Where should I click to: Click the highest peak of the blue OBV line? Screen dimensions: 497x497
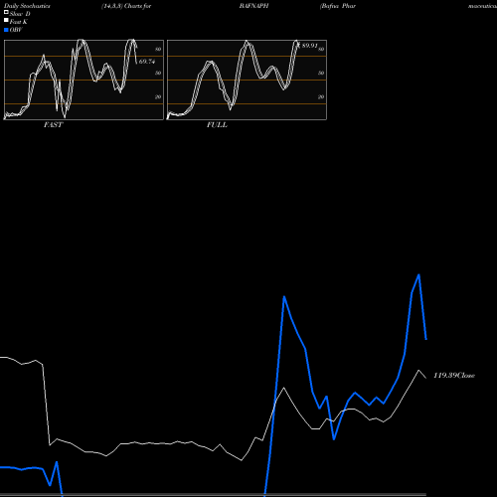click(x=419, y=274)
